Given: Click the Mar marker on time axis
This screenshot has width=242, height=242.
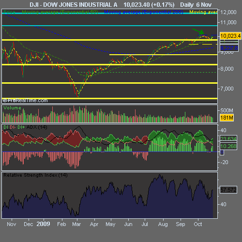Looking at the screenshot, I should click(76, 224).
